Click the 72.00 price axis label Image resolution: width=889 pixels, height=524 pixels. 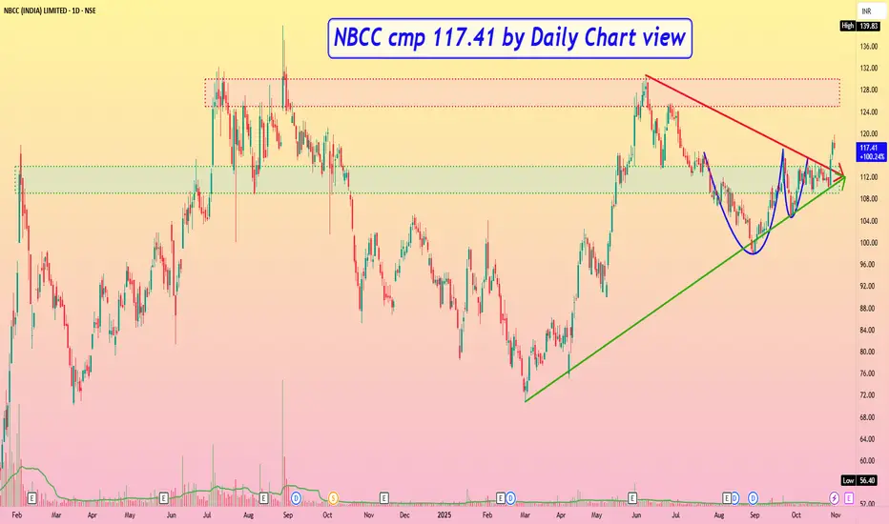click(869, 395)
